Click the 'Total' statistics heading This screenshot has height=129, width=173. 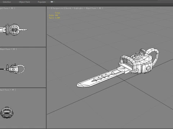click(x=57, y=13)
